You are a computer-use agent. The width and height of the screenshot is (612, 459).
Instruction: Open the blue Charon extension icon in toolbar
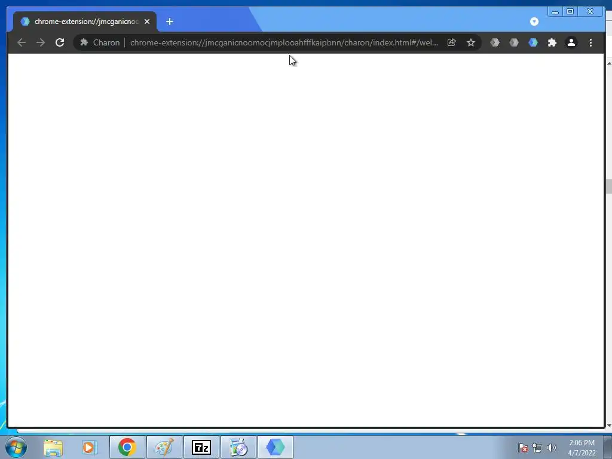(x=533, y=42)
